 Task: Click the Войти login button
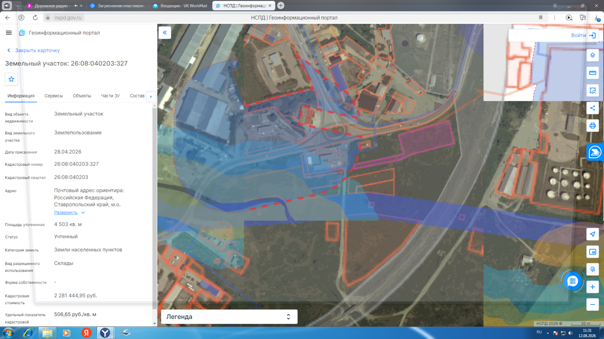[583, 35]
